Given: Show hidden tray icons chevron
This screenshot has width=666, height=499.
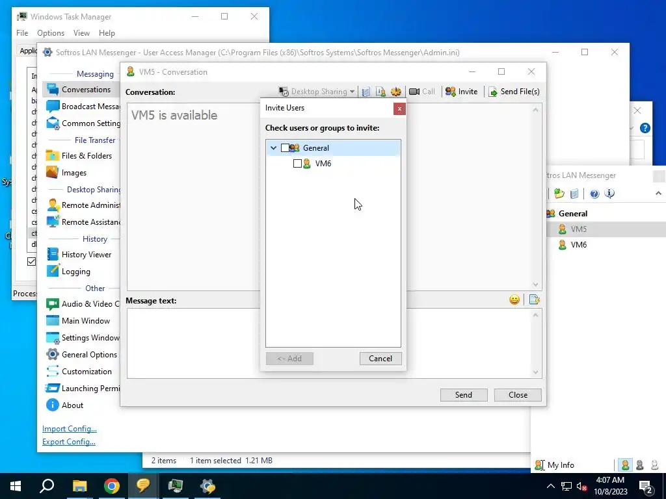Looking at the screenshot, I should pyautogui.click(x=550, y=486).
